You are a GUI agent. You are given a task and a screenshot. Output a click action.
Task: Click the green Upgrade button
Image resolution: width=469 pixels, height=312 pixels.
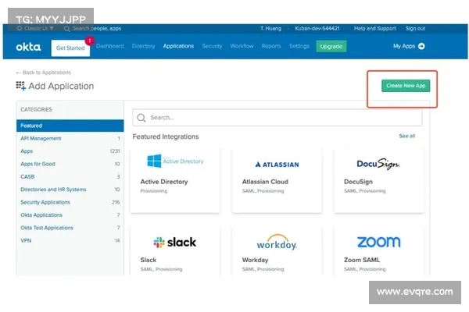331,46
